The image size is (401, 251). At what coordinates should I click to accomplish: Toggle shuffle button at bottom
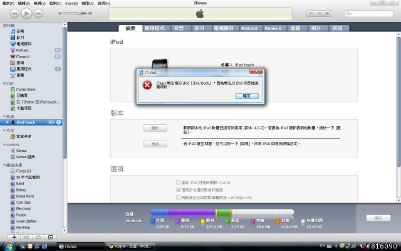26,237
